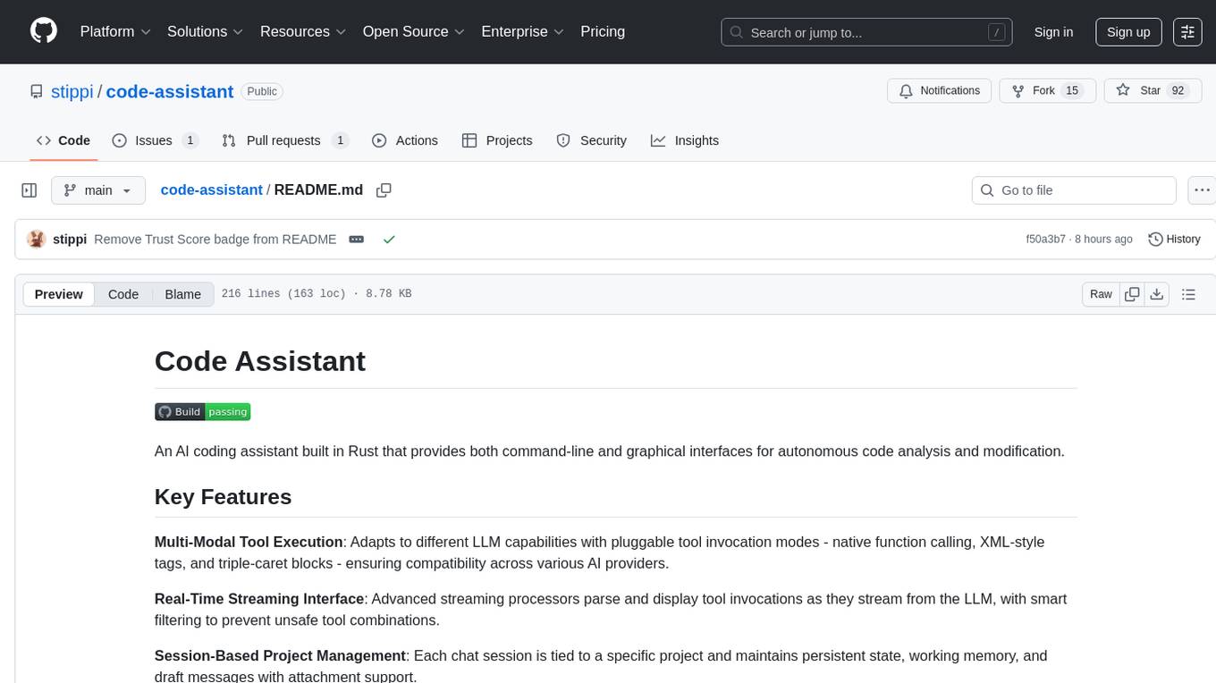Go to code-assistant root in breadcrumb
Image resolution: width=1216 pixels, height=683 pixels.
(211, 190)
